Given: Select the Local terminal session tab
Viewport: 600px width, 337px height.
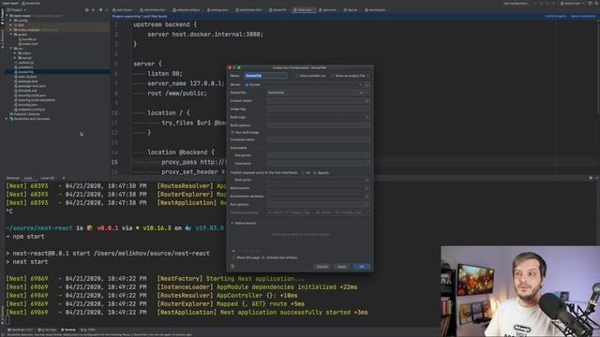Looking at the screenshot, I should (28, 178).
